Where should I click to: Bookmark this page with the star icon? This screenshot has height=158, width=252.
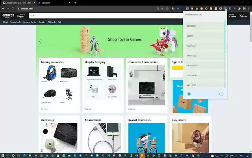pyautogui.click(x=167, y=9)
